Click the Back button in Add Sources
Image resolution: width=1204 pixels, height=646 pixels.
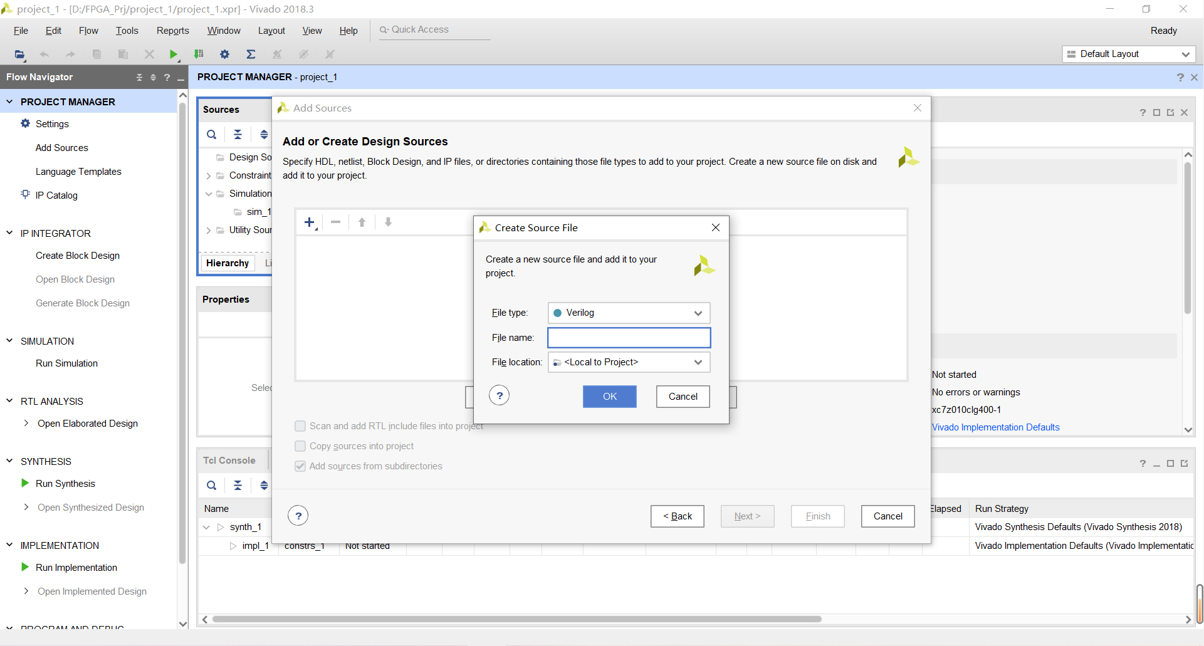[678, 516]
